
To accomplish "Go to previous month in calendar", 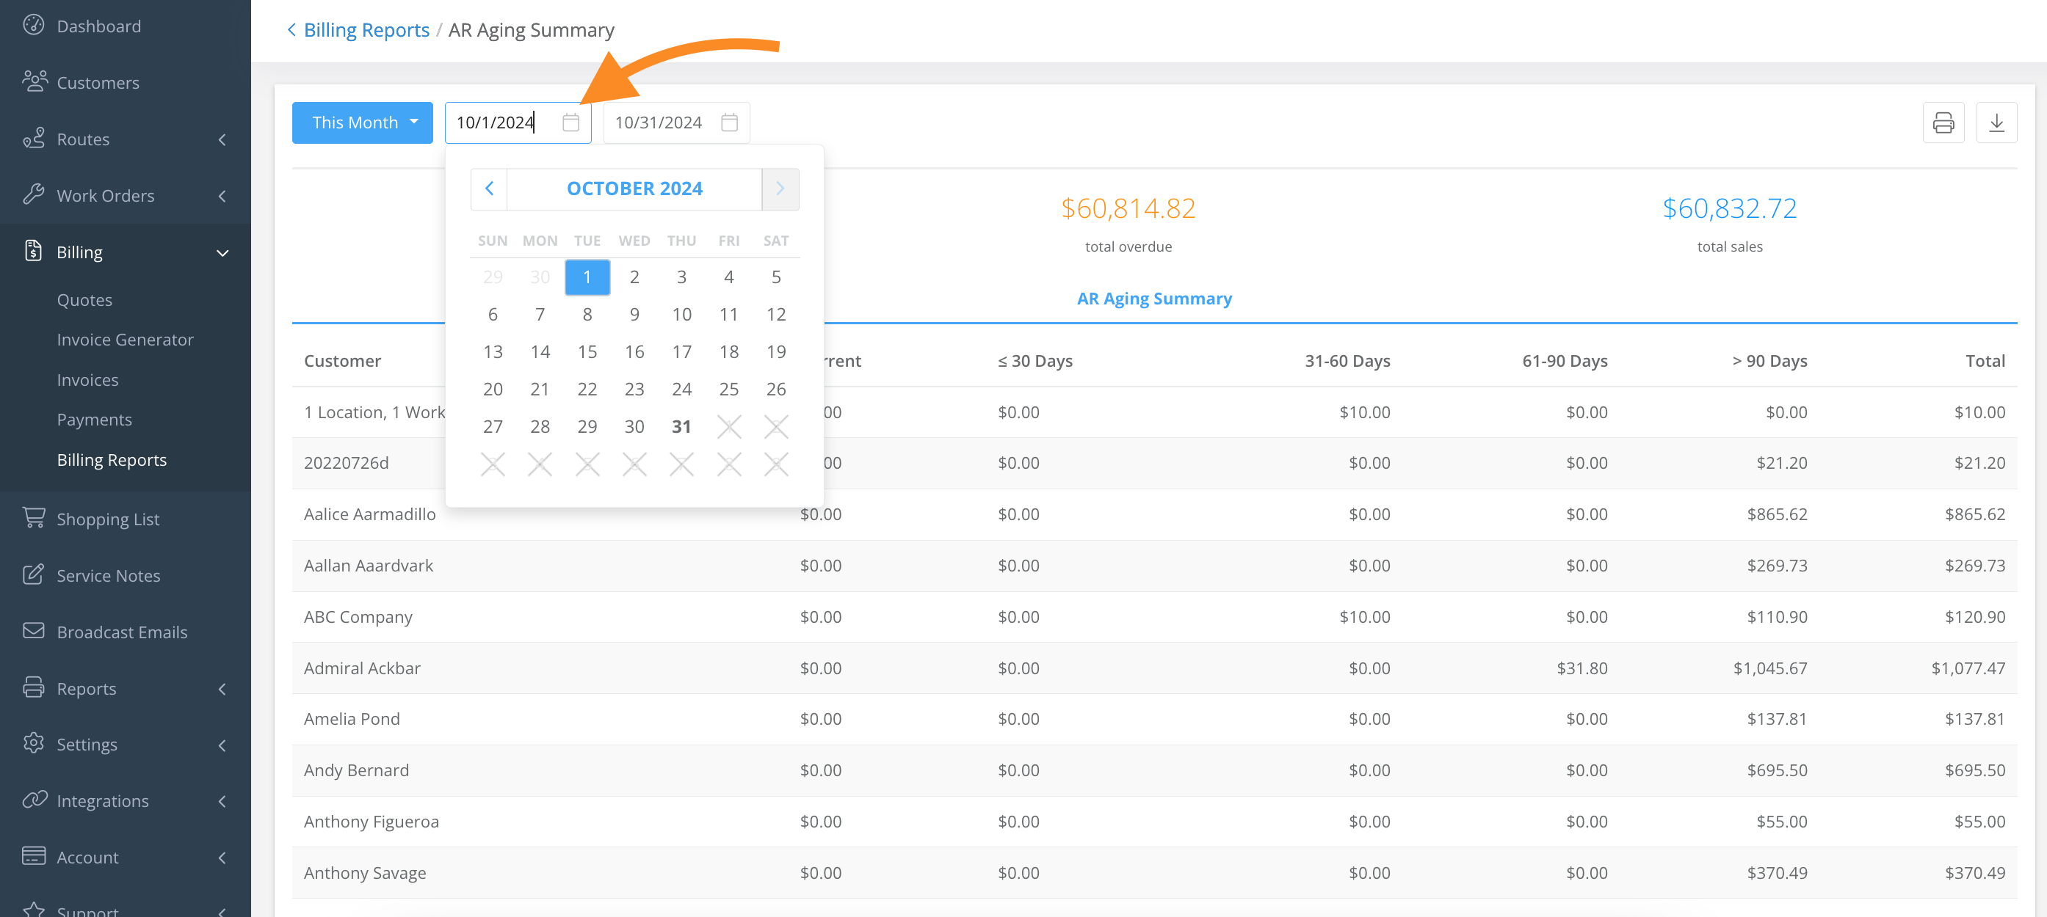I will [x=489, y=188].
